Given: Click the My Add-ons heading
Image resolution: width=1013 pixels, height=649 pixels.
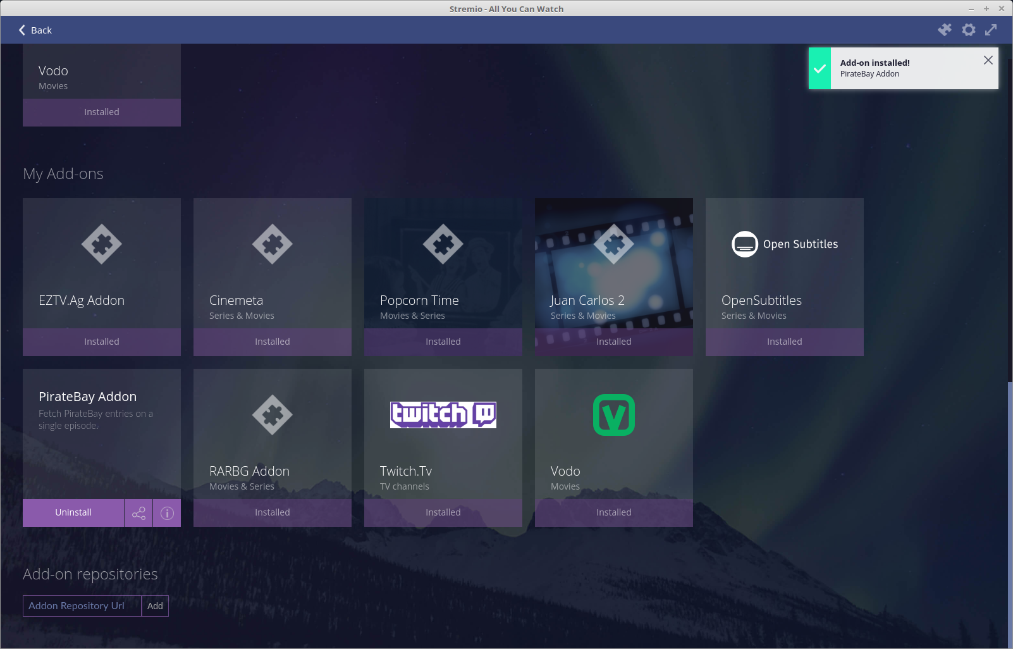Looking at the screenshot, I should click(x=63, y=174).
